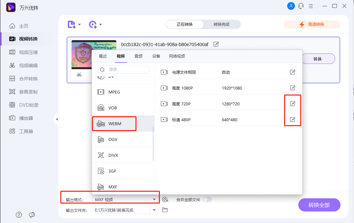This screenshot has width=354, height=223.
Task: Click the feedback chat bubble icon
Action: pos(32,214)
